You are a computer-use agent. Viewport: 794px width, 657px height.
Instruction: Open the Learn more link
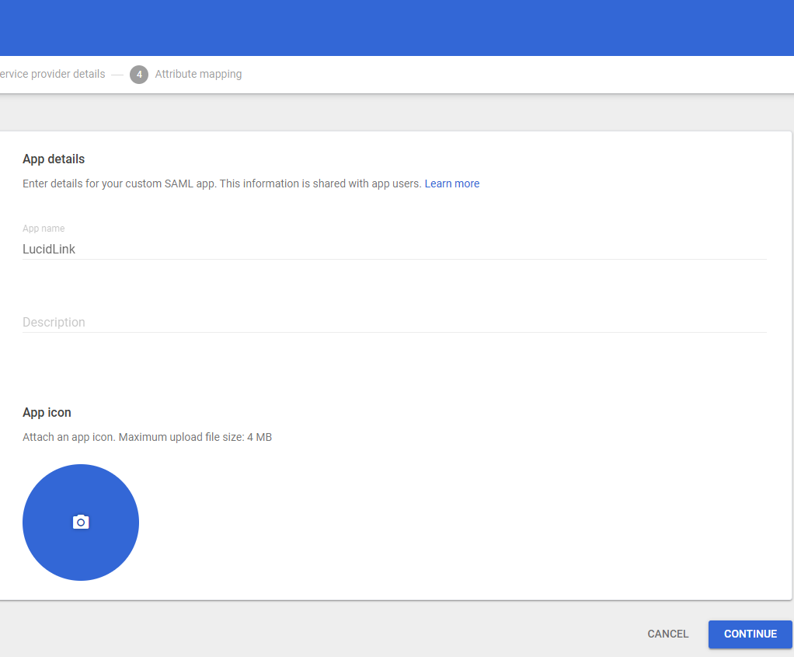[x=451, y=183]
